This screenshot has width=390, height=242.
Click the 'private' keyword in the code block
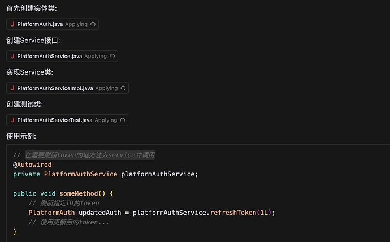tap(27, 174)
